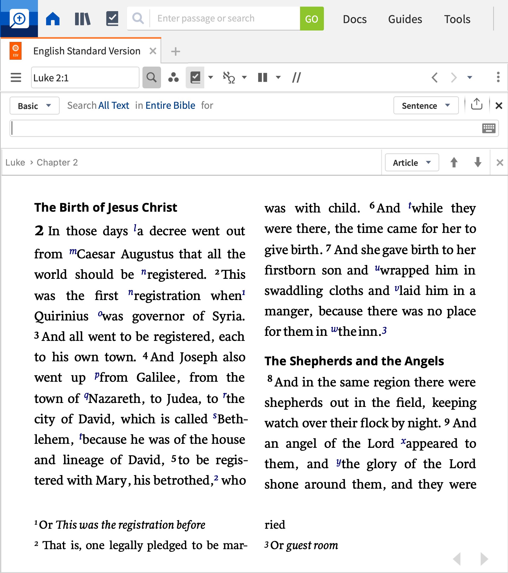Viewport: 508px width, 573px height.
Task: Open the panel vertical ellipsis menu
Action: click(x=498, y=77)
